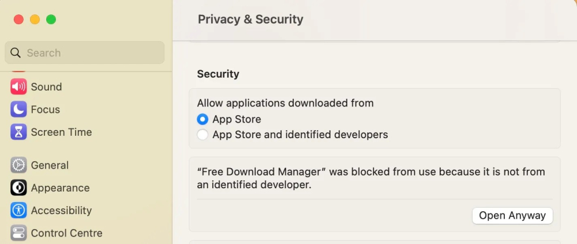Click the Open Anyway button
This screenshot has height=244, width=577.
click(x=512, y=215)
